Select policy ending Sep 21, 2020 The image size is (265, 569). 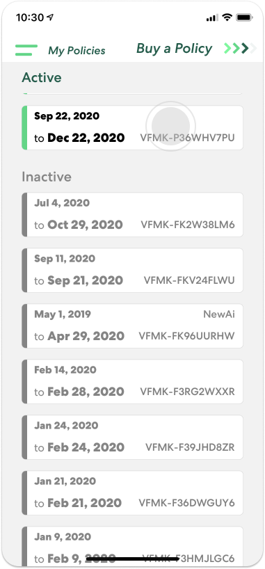coord(132,271)
